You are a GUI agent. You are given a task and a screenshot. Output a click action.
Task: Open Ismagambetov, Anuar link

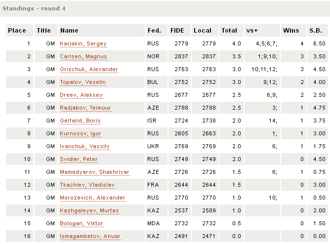coord(90,237)
